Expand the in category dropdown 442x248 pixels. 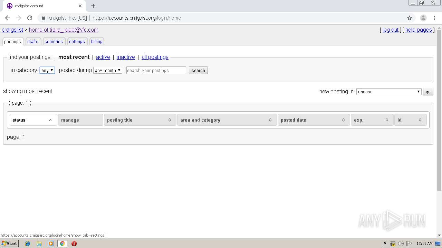[47, 70]
